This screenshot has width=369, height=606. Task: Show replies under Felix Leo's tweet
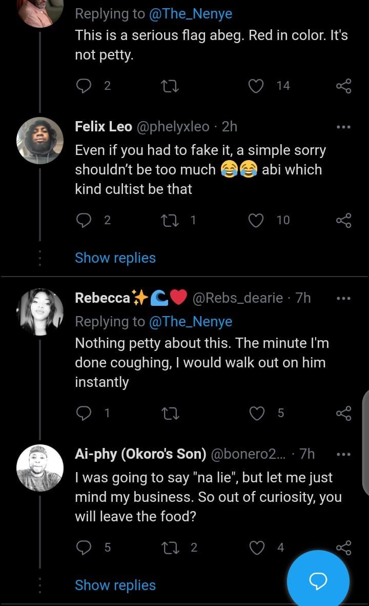pyautogui.click(x=115, y=258)
